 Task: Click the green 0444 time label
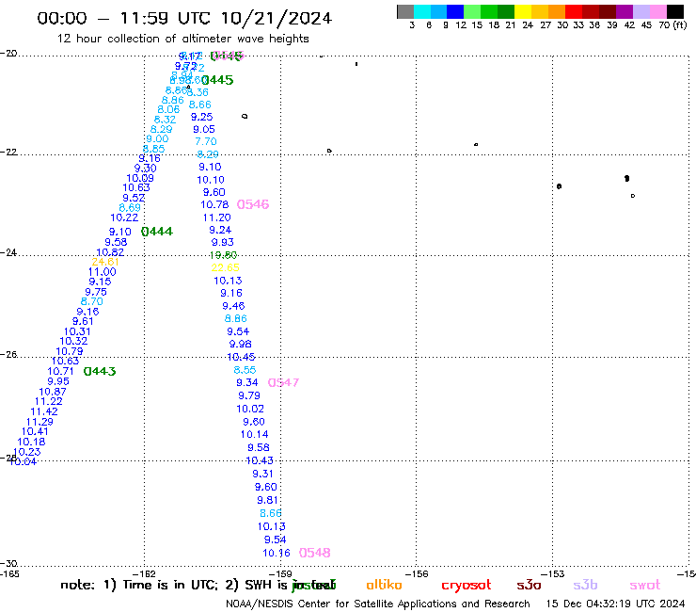tap(157, 232)
